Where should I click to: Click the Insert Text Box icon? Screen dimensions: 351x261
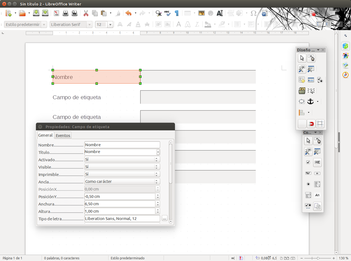(x=220, y=13)
